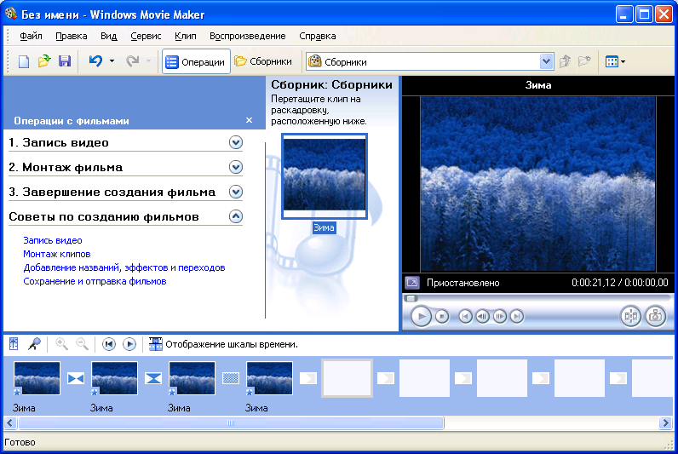Click the storyboard horizontal scrollbar thumb
Image resolution: width=678 pixels, height=454 pixels.
pos(231,422)
